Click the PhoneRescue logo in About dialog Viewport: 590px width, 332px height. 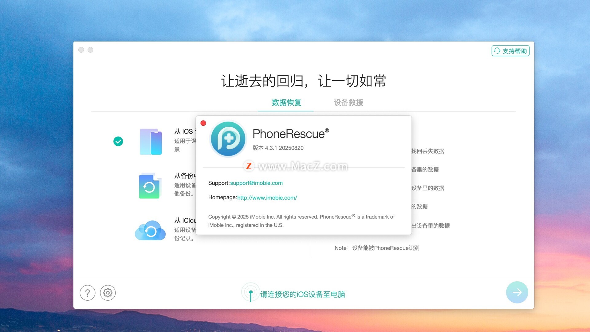[228, 139]
